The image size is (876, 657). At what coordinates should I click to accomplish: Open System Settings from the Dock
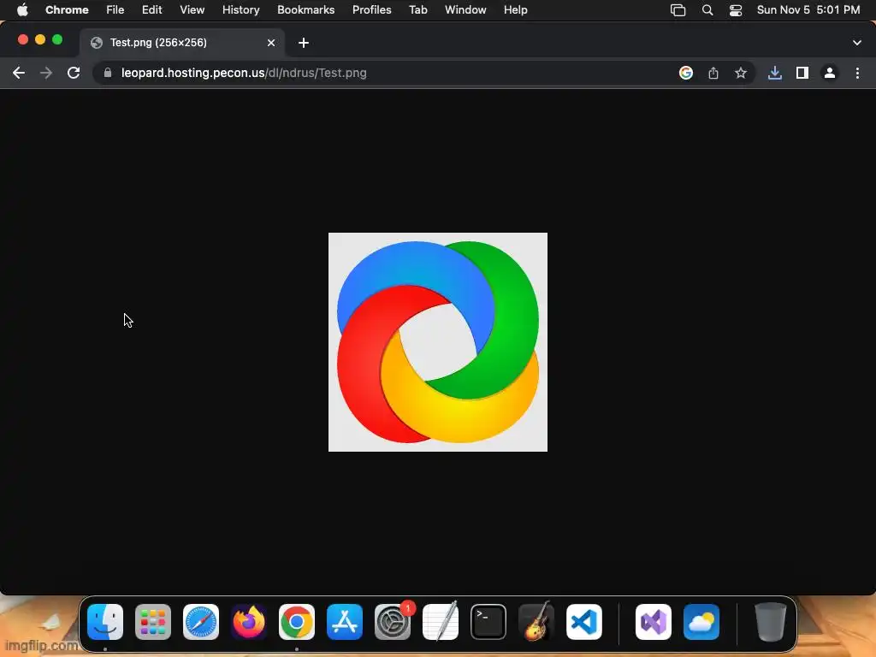[393, 622]
